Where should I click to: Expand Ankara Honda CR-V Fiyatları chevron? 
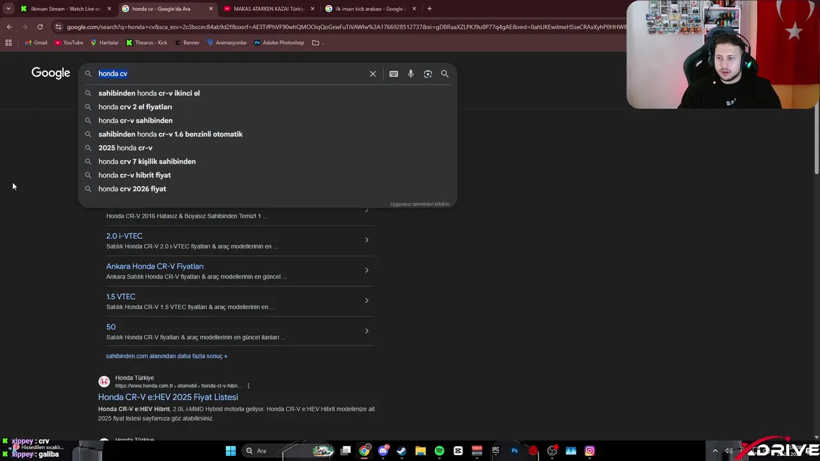[x=366, y=270]
